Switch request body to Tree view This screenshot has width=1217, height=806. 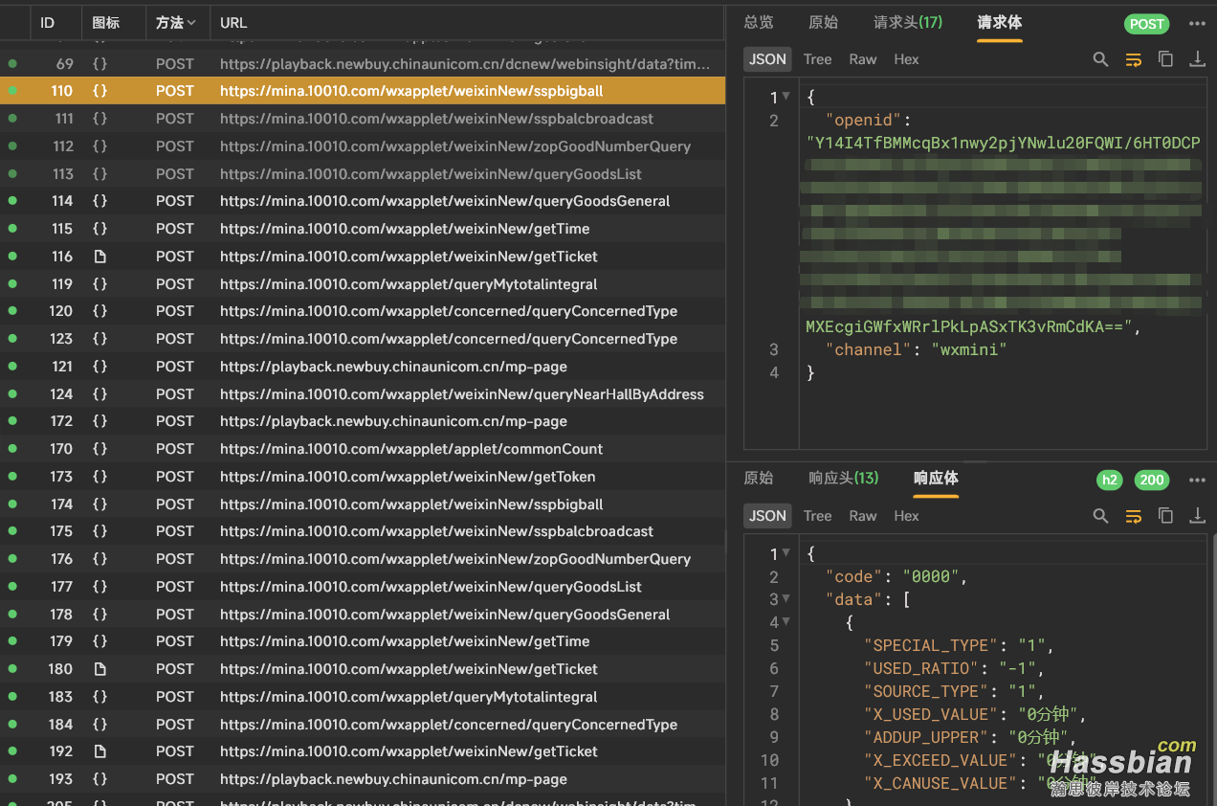coord(817,59)
